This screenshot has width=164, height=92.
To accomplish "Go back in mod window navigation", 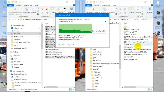I will pyautogui.click(x=9, y=19).
